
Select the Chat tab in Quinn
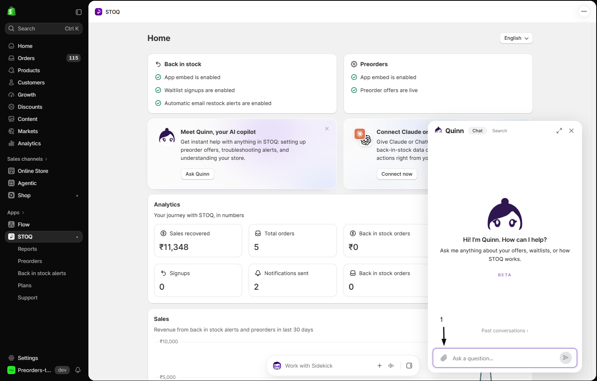click(477, 131)
